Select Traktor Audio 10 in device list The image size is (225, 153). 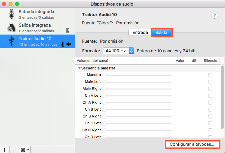[37, 41]
